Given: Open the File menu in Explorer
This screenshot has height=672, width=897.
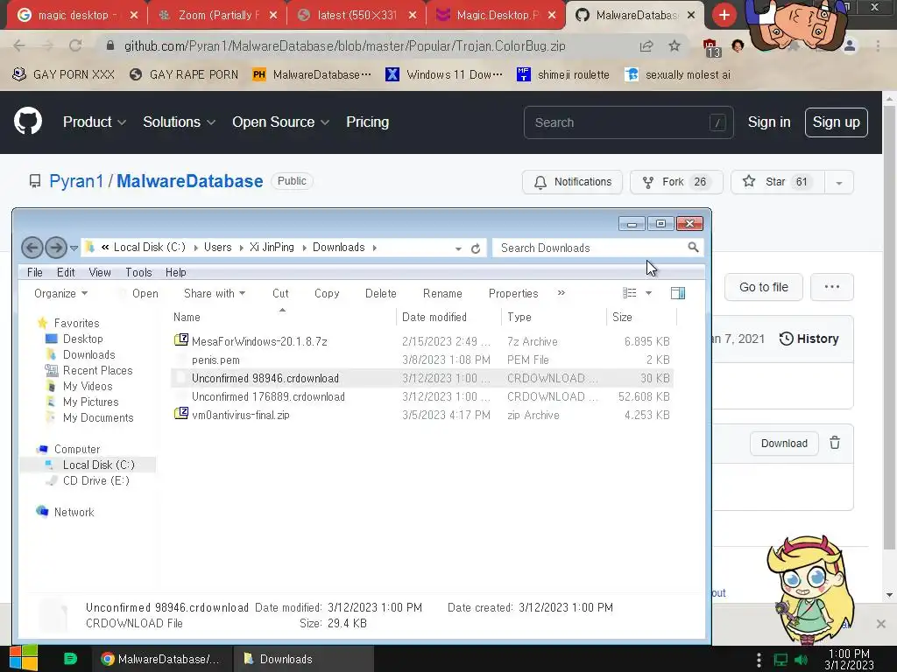Looking at the screenshot, I should 35,273.
